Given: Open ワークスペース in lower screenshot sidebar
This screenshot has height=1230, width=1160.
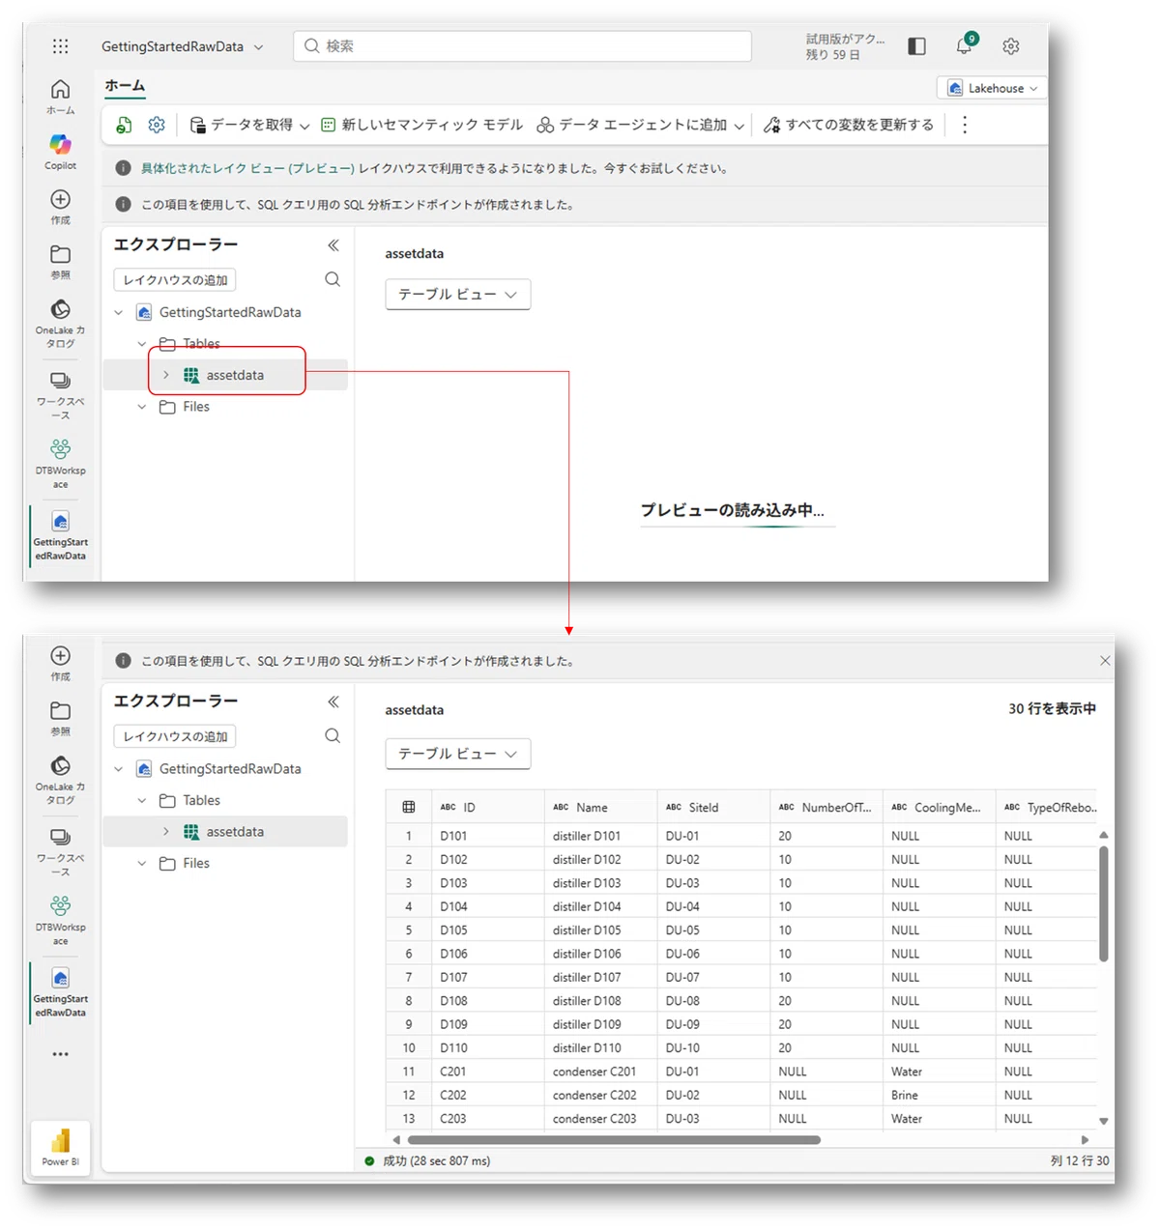Looking at the screenshot, I should pos(60,850).
